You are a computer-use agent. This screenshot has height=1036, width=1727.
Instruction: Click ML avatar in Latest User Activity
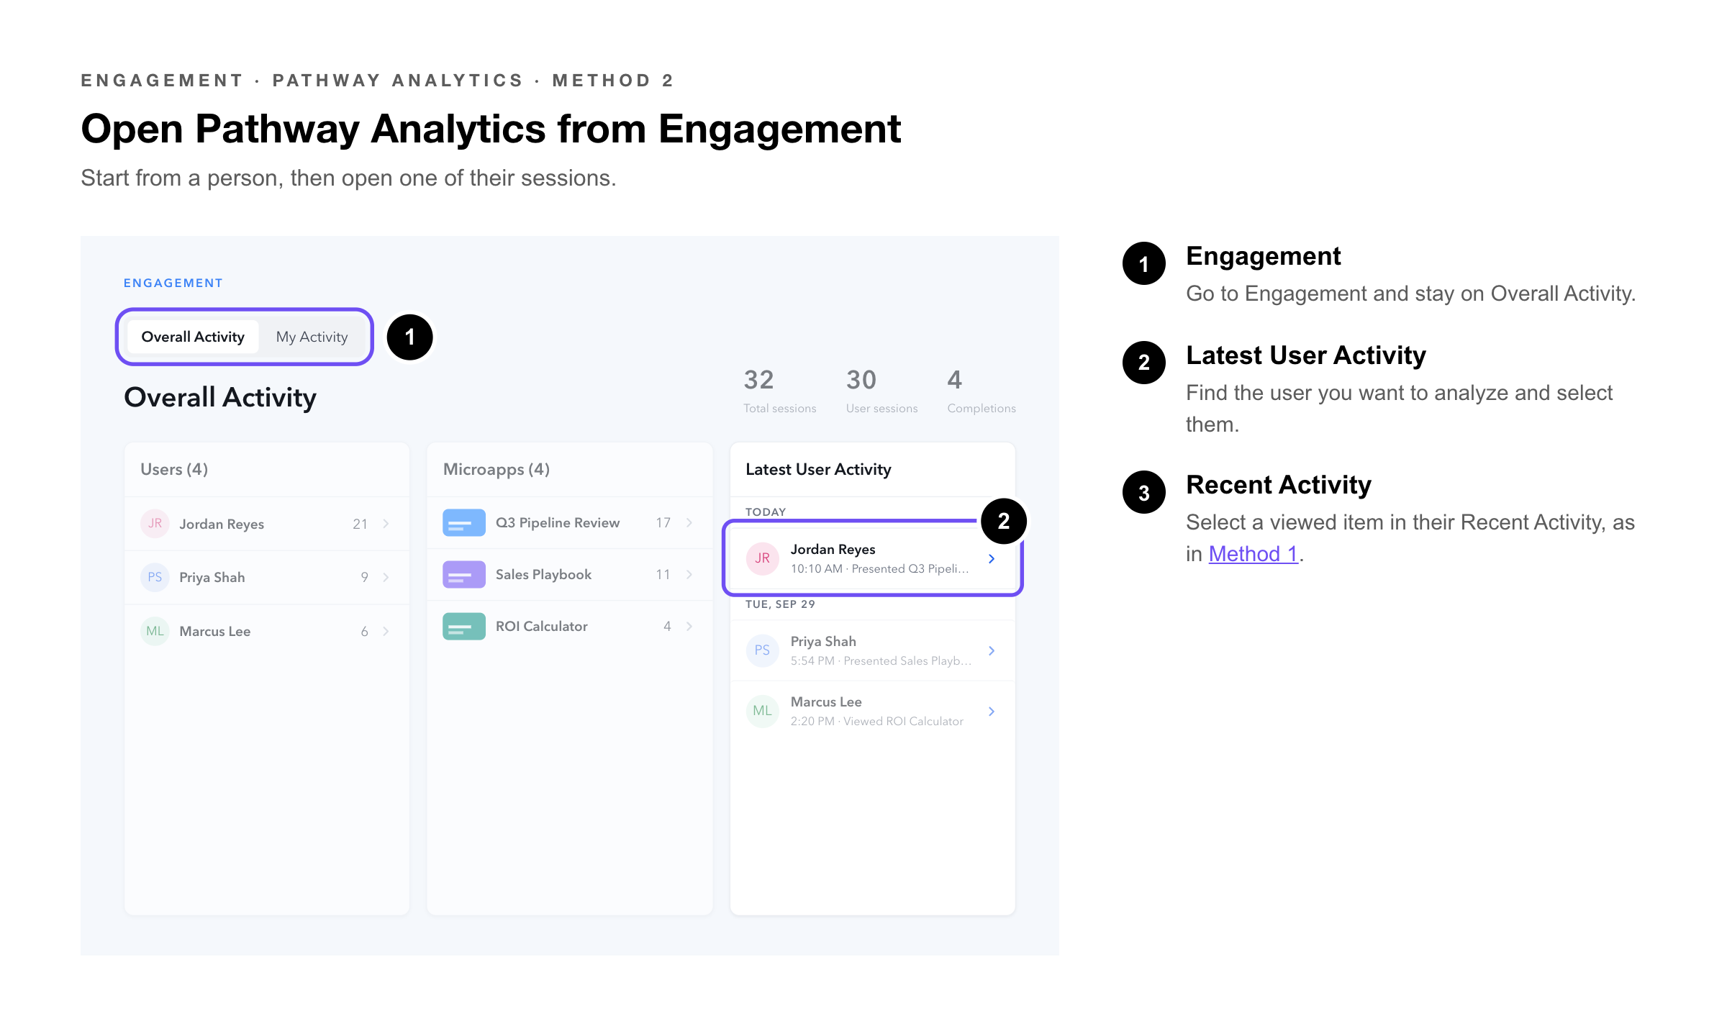coord(763,711)
